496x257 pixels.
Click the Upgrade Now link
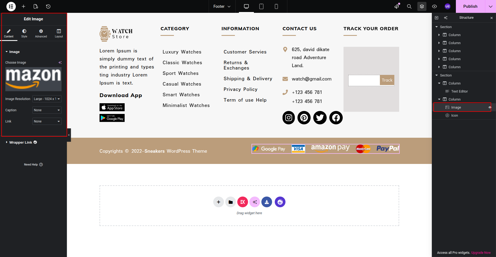(481, 252)
